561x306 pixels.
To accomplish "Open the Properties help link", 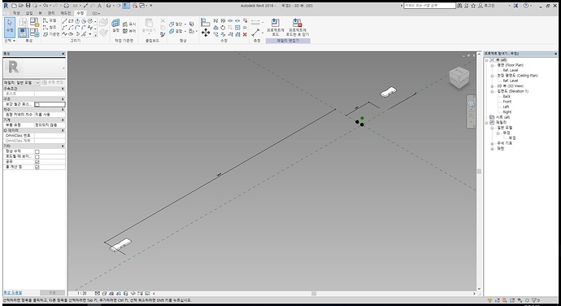I will click(13, 293).
